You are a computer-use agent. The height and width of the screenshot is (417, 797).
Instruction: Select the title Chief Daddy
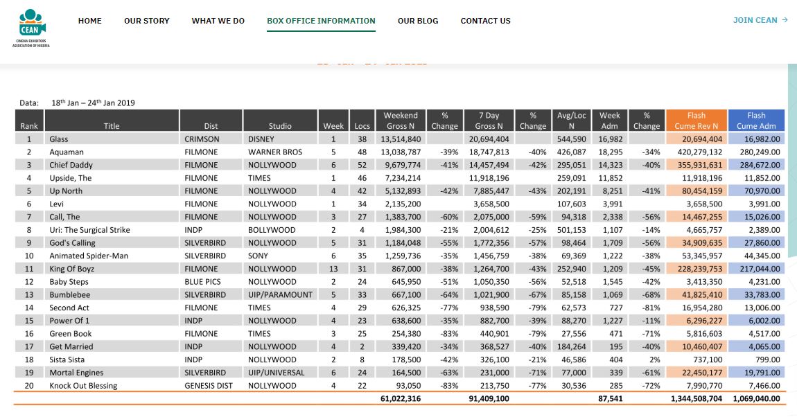[x=71, y=165]
